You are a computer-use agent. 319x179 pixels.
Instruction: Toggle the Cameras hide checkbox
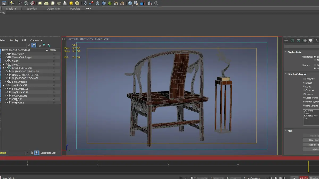[x=304, y=90]
